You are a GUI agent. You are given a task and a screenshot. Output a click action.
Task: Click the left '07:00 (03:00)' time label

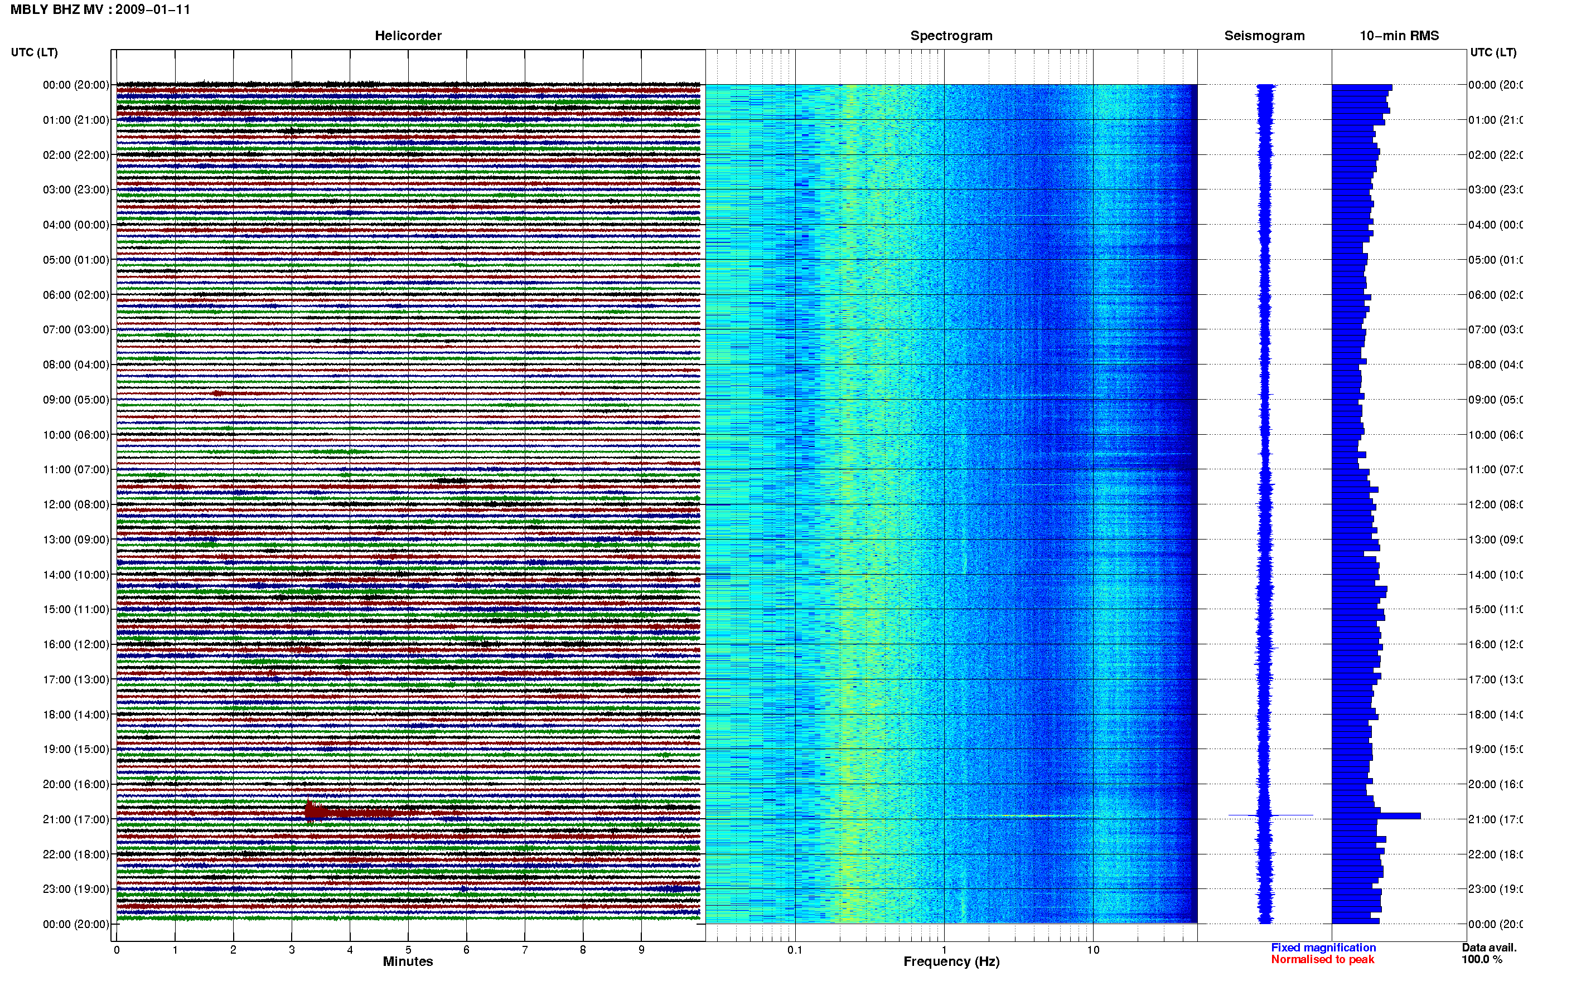pyautogui.click(x=76, y=329)
